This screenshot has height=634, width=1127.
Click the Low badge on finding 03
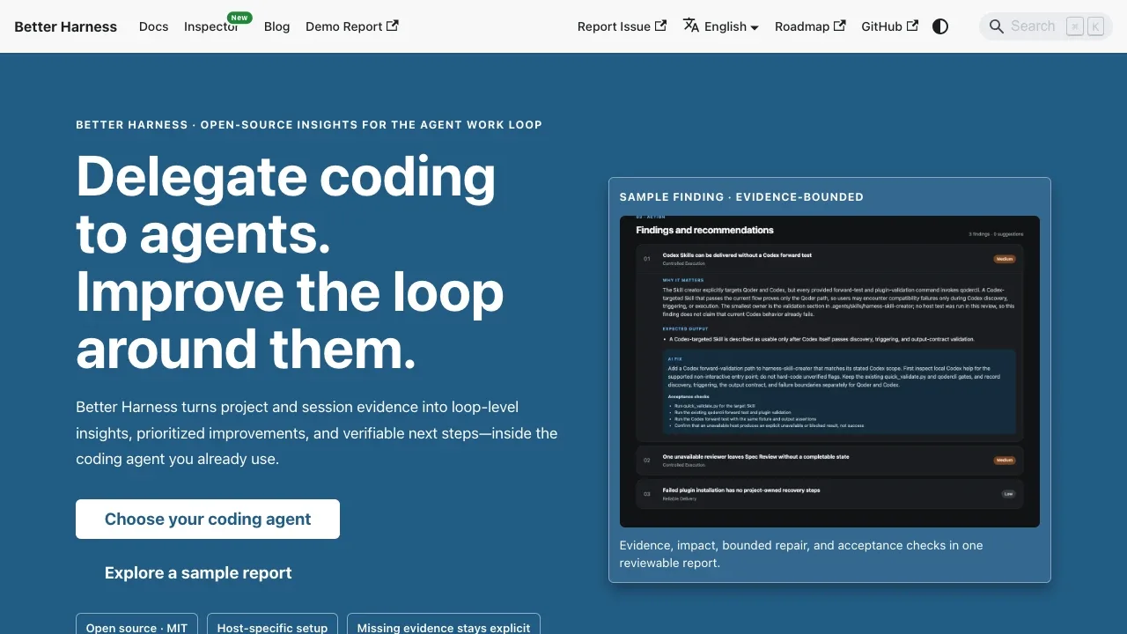tap(1008, 494)
